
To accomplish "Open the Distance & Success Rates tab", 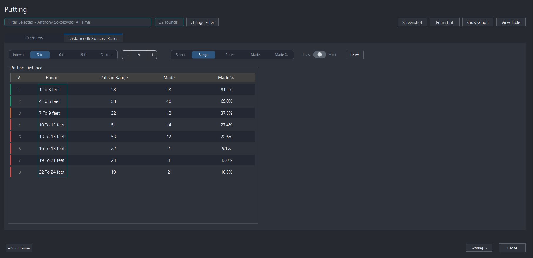I will pos(93,38).
